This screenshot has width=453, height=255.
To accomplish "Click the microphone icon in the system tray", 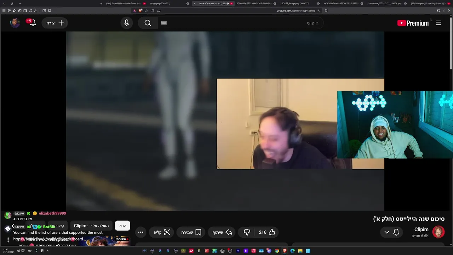I will click(x=36, y=251).
